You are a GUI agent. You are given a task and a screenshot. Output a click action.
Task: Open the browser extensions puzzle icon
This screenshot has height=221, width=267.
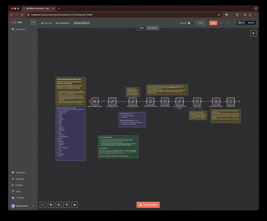coord(237,15)
